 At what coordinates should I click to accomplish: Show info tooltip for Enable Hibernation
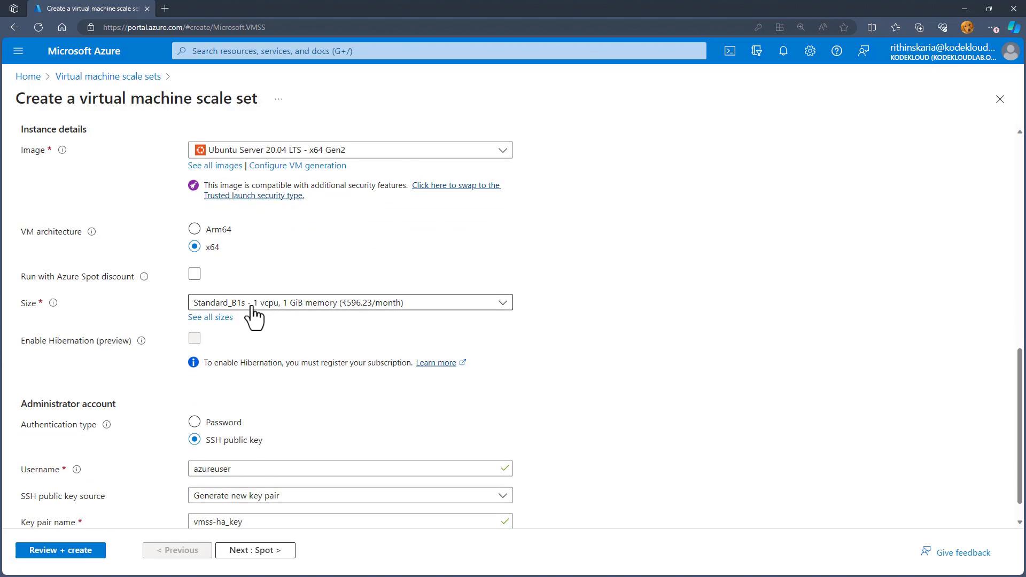pyautogui.click(x=141, y=341)
